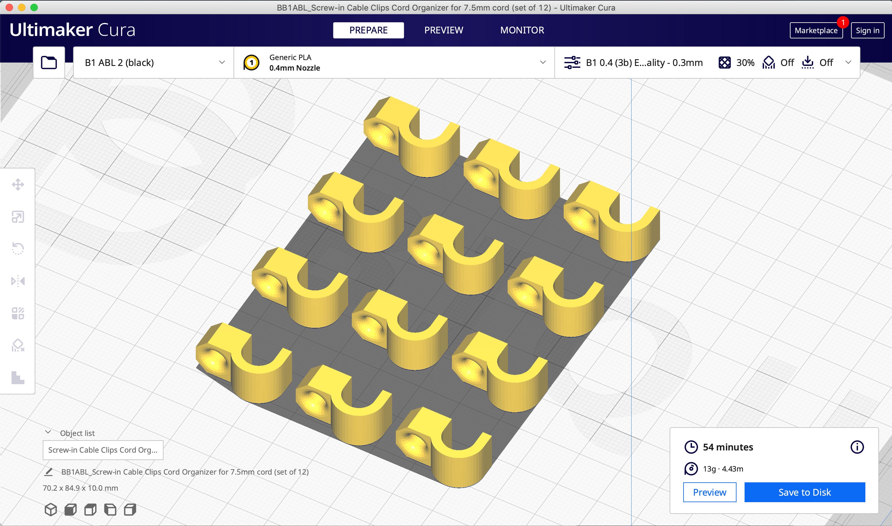Click the edit job name pencil

pyautogui.click(x=49, y=472)
